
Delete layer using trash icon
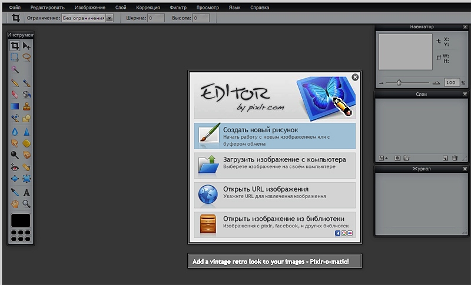tap(455, 158)
